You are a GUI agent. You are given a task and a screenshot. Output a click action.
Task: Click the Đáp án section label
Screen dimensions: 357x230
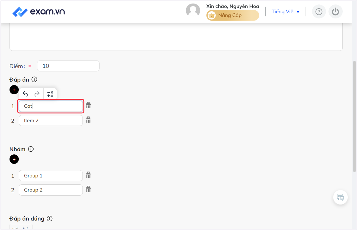(x=19, y=80)
